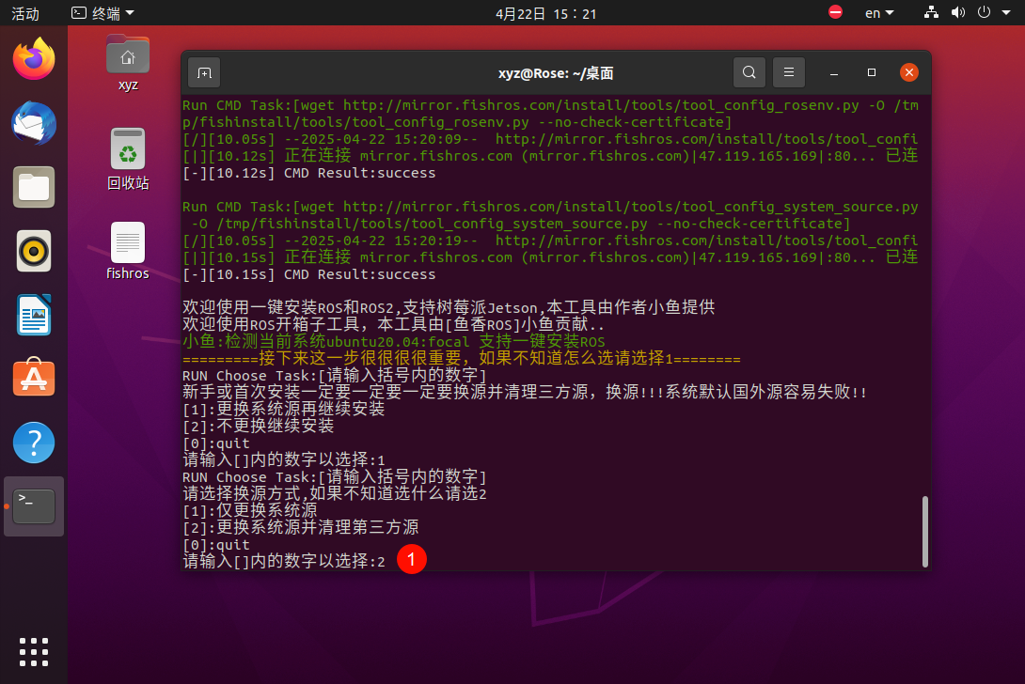1025x684 pixels.
Task: Click the line 请选择换源方式,如果不知道选什么请选2
Action: [335, 493]
